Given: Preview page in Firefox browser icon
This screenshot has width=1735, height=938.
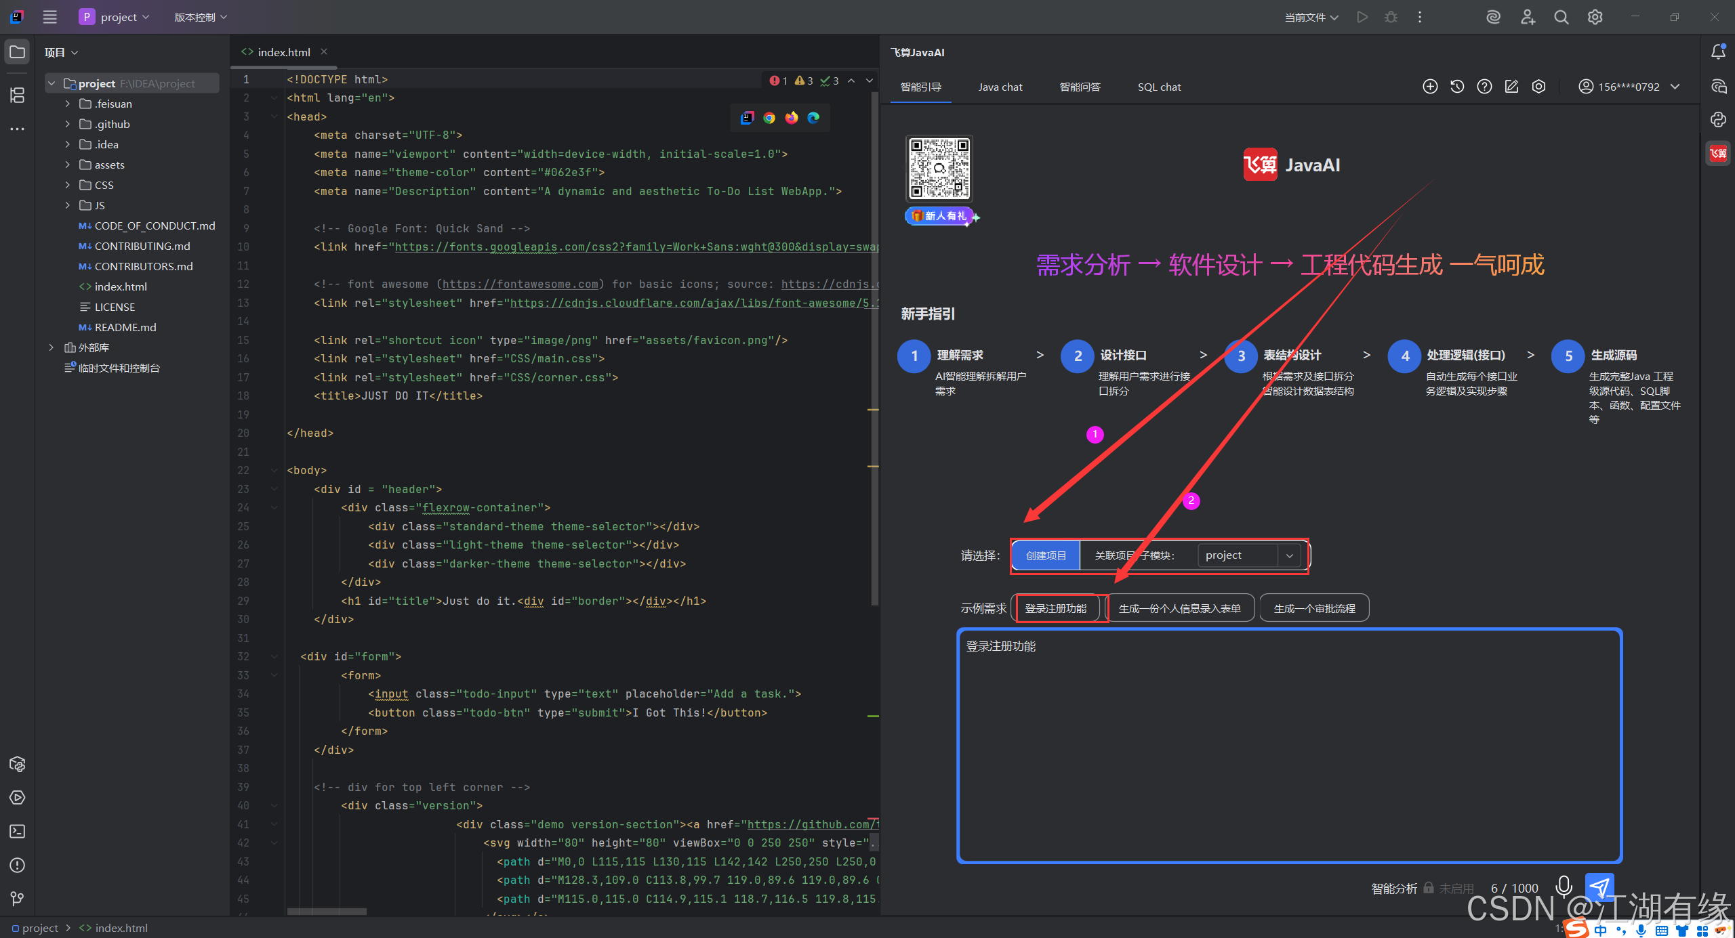Looking at the screenshot, I should coord(792,118).
